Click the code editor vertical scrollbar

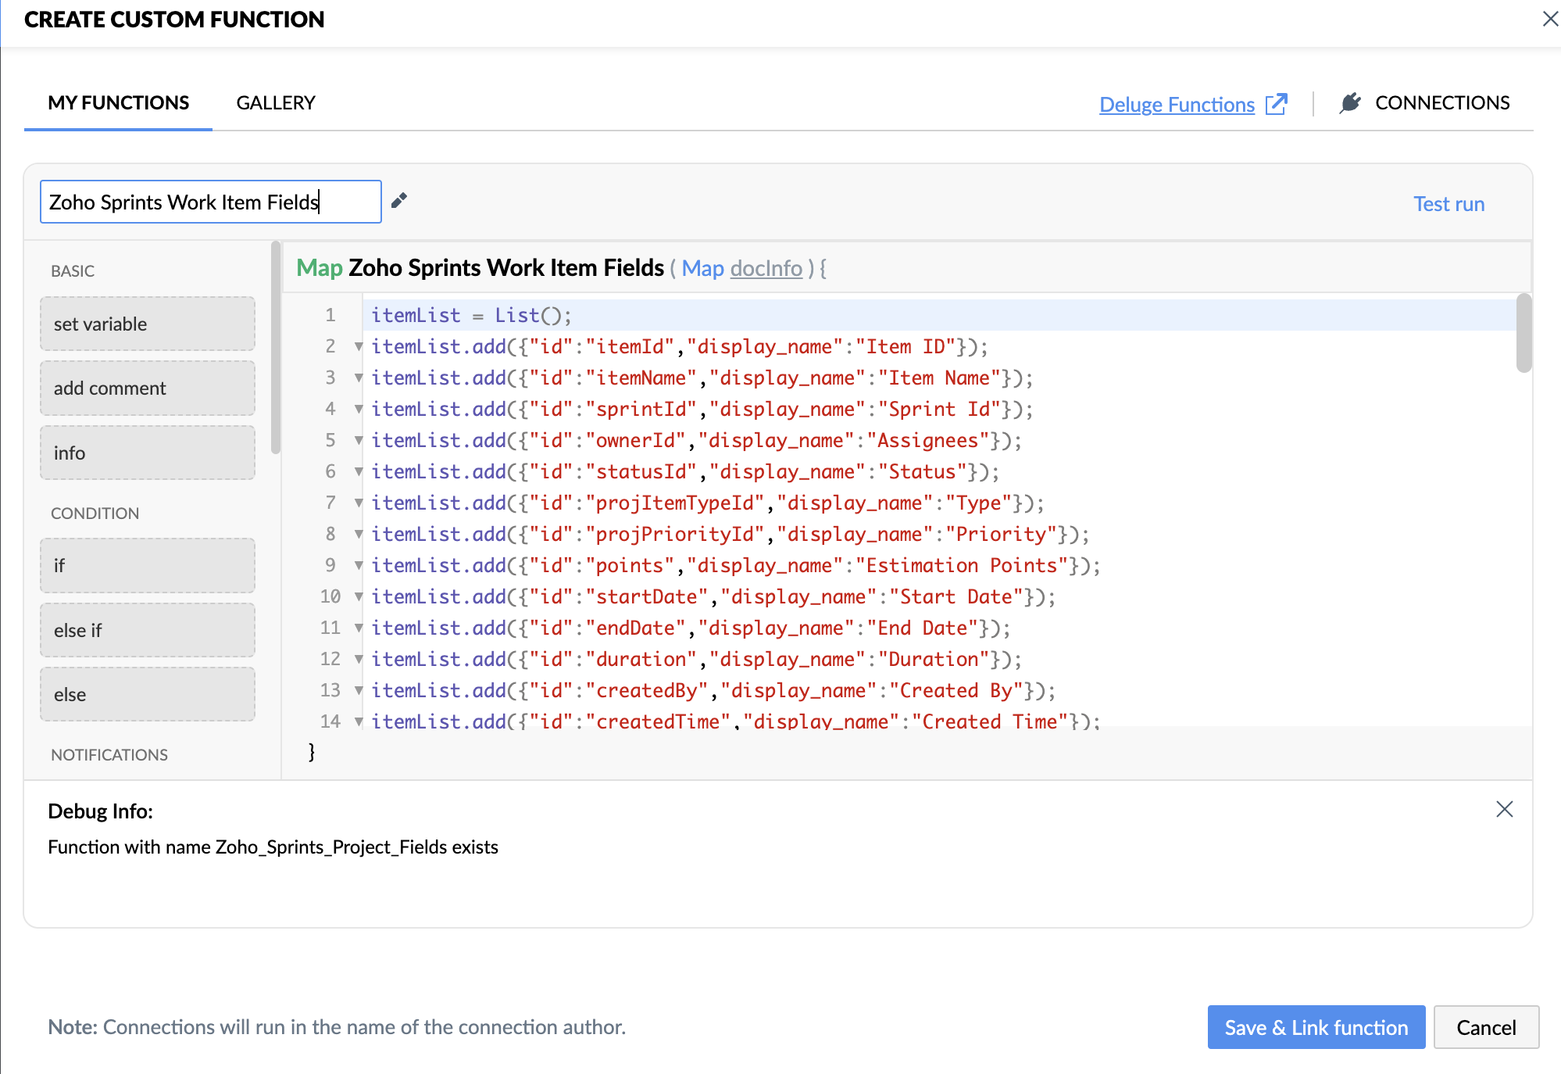click(1523, 334)
